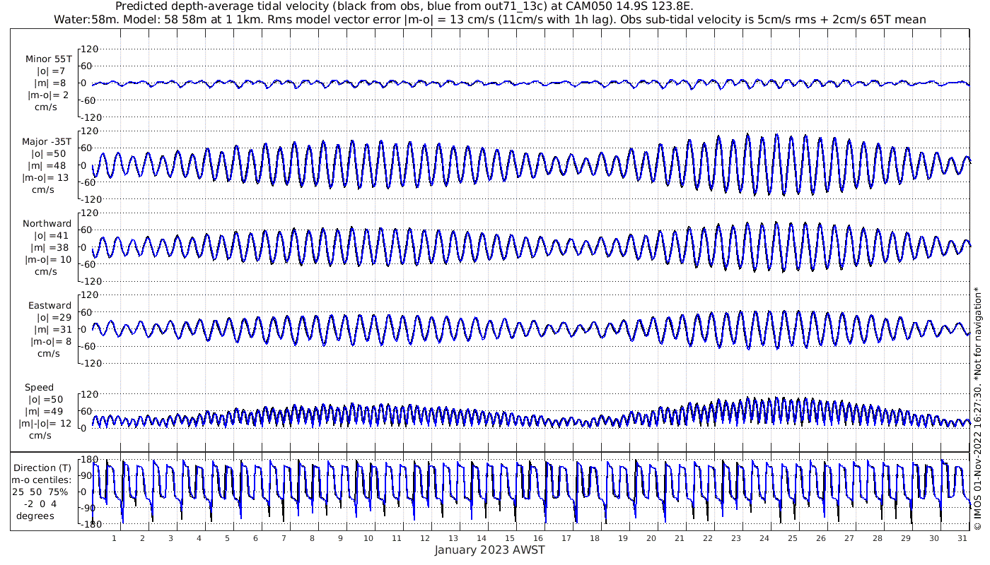Viewport: 990px width, 565px height.
Task: Select the '|m-o| = 13' text under Major
Action: click(x=48, y=177)
